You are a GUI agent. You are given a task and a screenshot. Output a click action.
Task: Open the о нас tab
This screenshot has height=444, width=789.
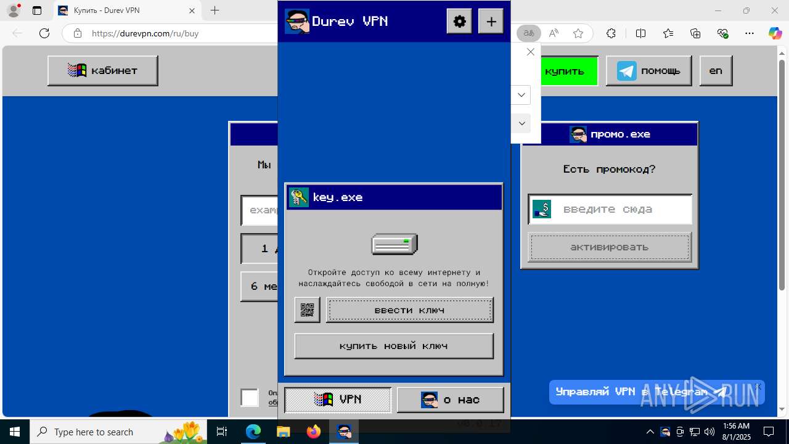pos(451,400)
